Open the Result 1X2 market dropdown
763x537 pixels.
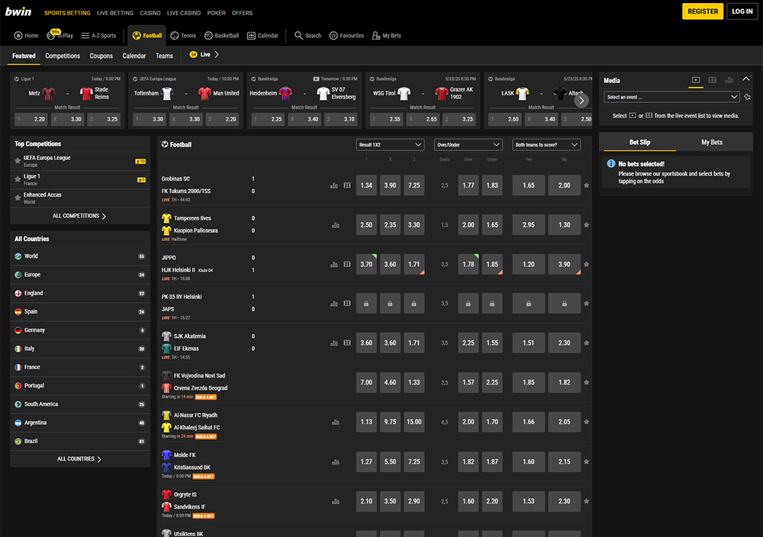390,144
